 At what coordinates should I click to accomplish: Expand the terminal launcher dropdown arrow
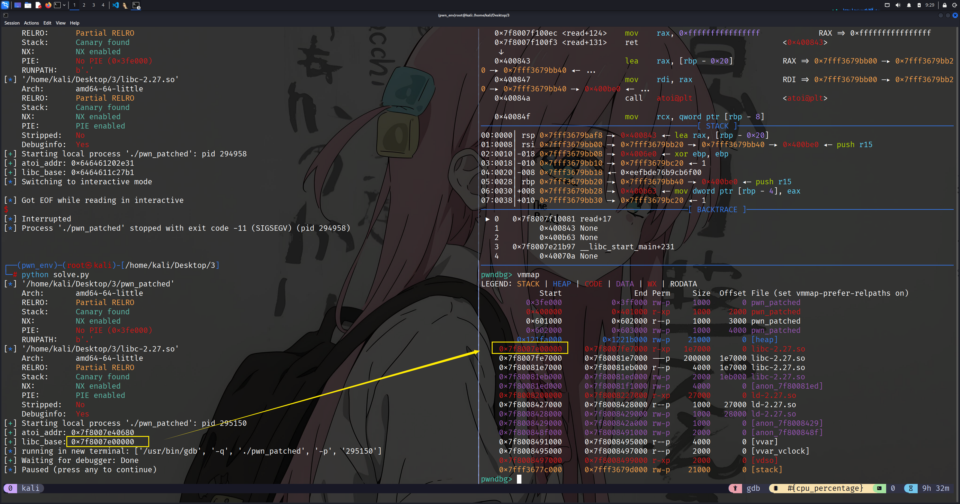pos(64,5)
